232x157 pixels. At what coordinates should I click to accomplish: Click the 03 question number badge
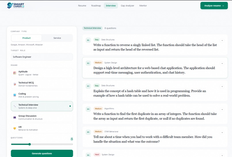click(88, 86)
